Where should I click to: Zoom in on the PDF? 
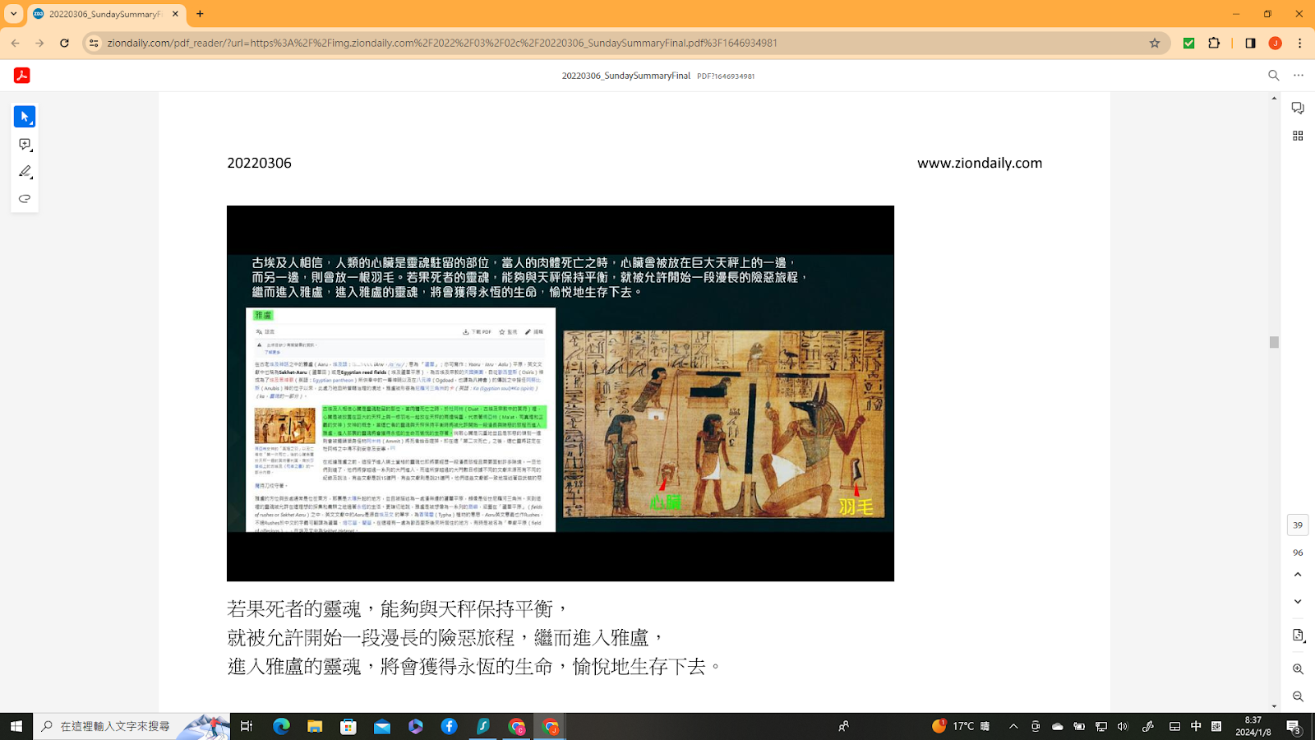click(x=1298, y=669)
